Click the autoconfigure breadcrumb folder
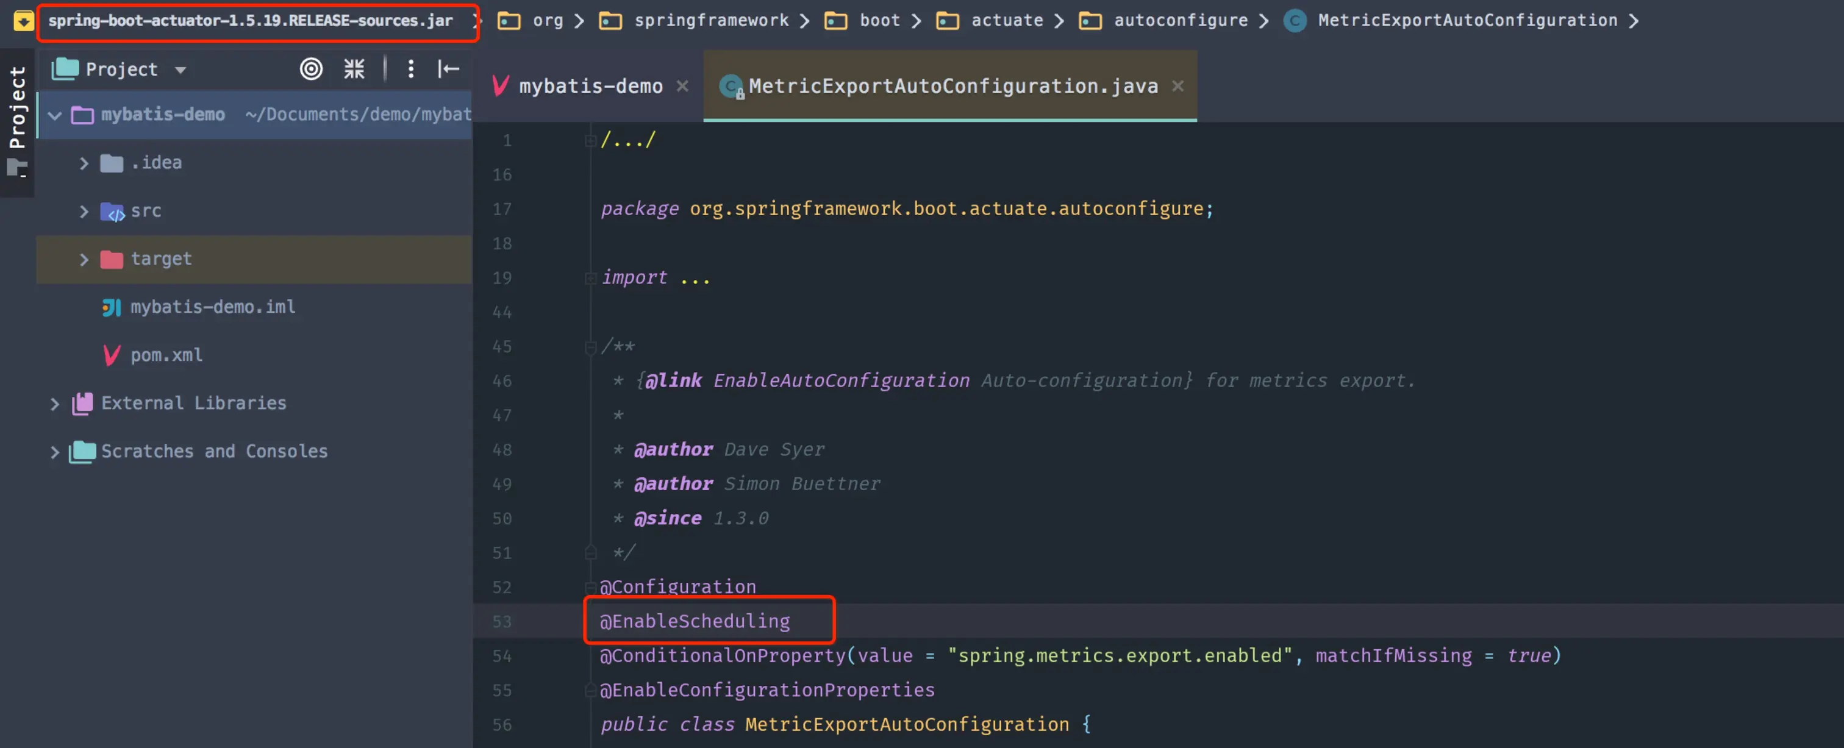Screen dimensions: 1844x748 coord(1163,21)
